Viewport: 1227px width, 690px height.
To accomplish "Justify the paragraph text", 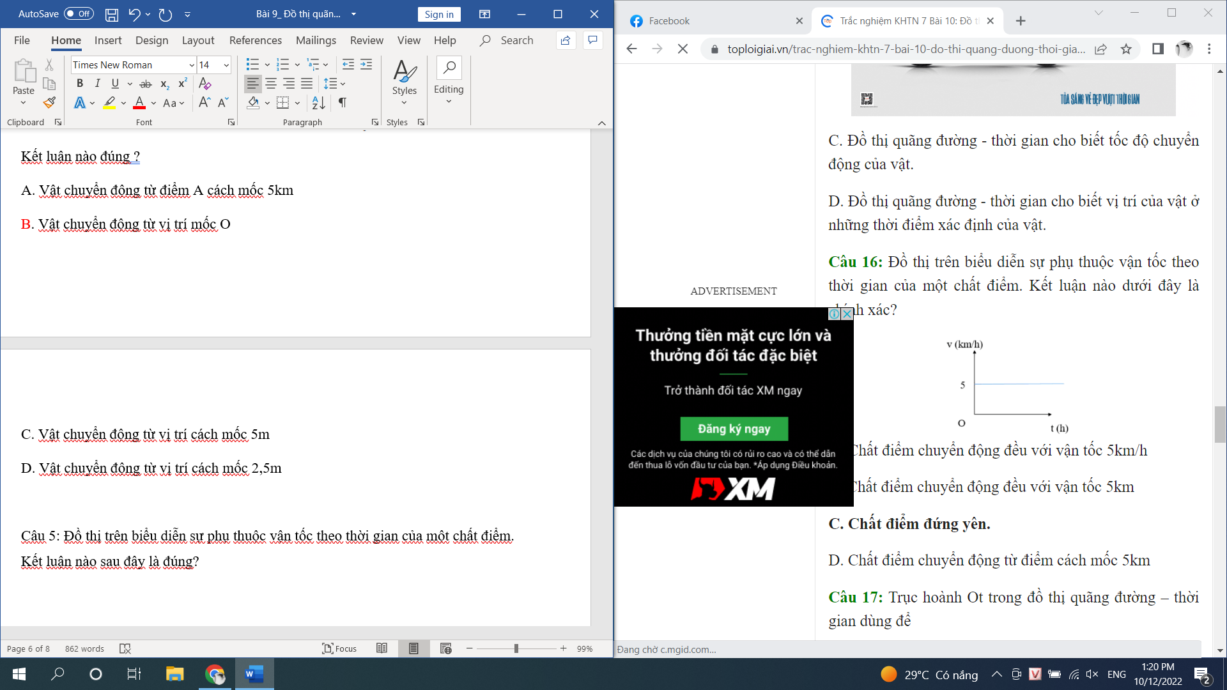I will click(307, 84).
